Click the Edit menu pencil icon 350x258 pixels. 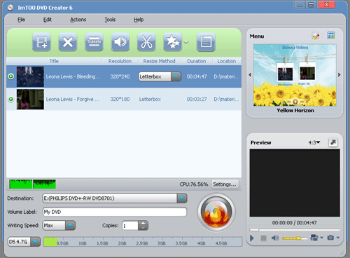pos(316,36)
